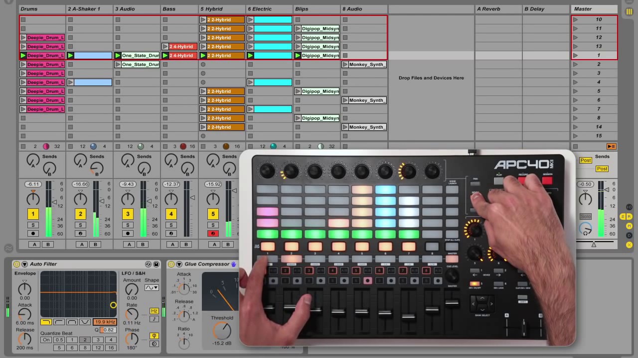
Task: Click the Glue Compressor hand icon
Action: pos(233,264)
